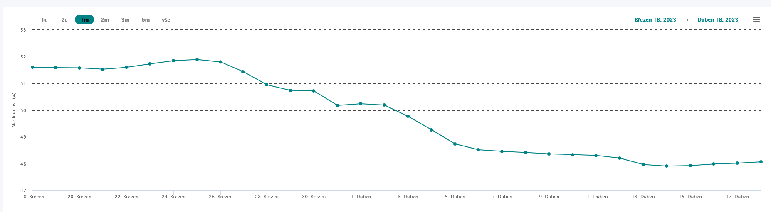Image resolution: width=771 pixels, height=212 pixels.
Task: Click the data point at 18. Březen
Action: point(32,67)
